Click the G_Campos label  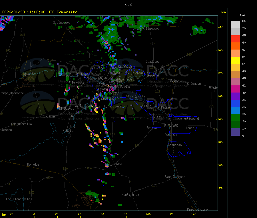(194, 84)
